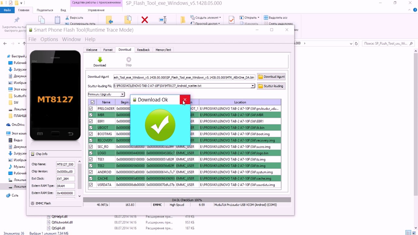Image resolution: width=418 pixels, height=235 pixels.
Task: Uncheck the USRDATA partition checkbox
Action: (x=91, y=185)
